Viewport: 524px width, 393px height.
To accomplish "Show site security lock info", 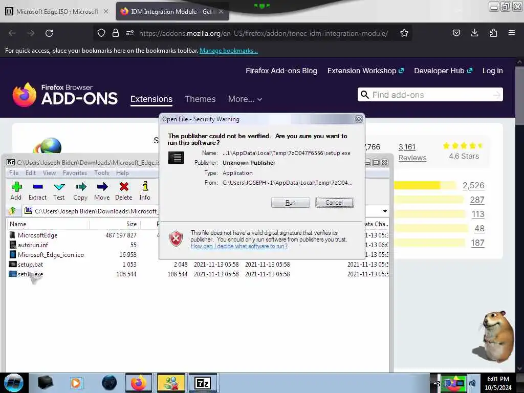I will point(116,33).
